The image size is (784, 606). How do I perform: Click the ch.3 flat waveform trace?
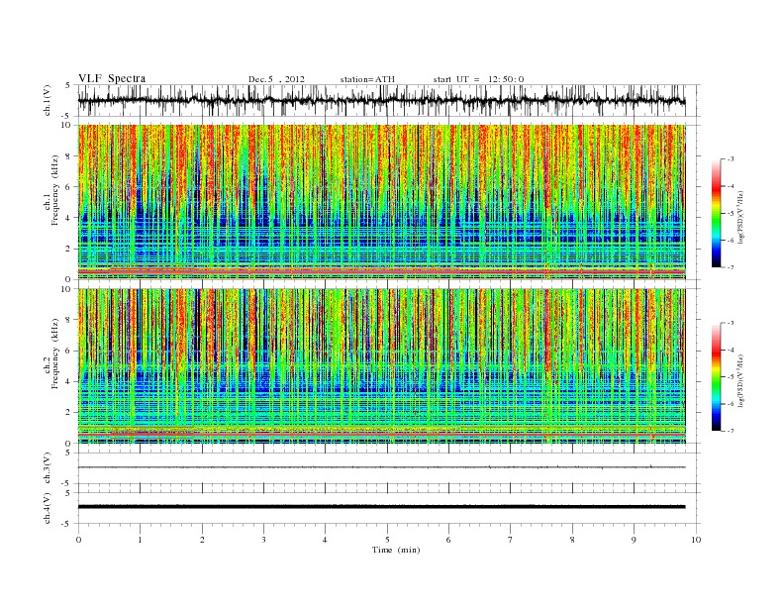tap(381, 467)
